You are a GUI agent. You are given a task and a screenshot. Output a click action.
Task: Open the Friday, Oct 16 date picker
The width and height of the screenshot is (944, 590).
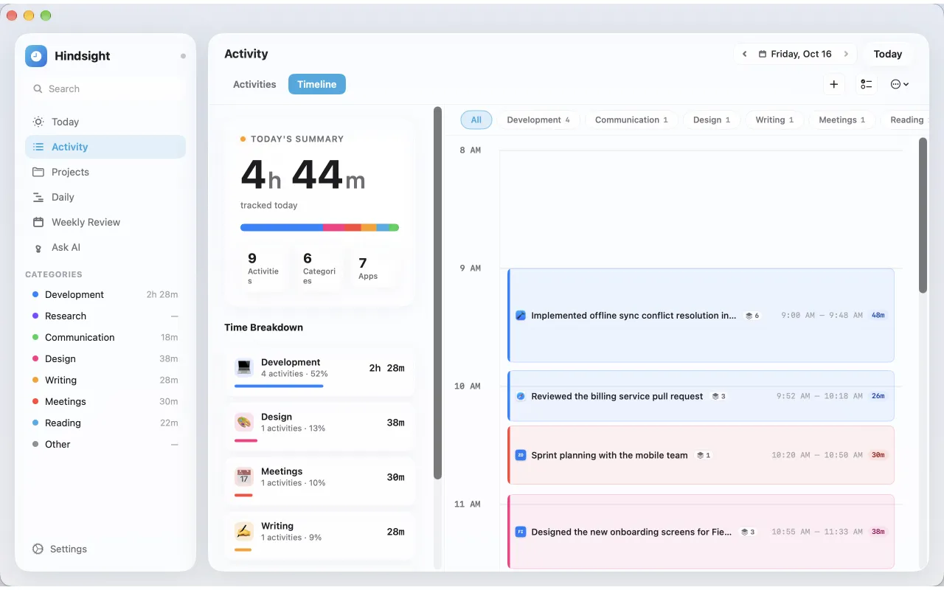click(x=795, y=54)
